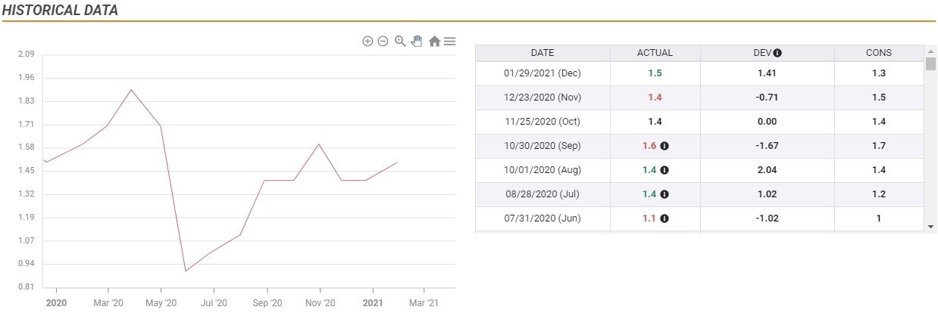Select the 11/25/2020 (Oct) row
The image size is (938, 319).
click(542, 122)
